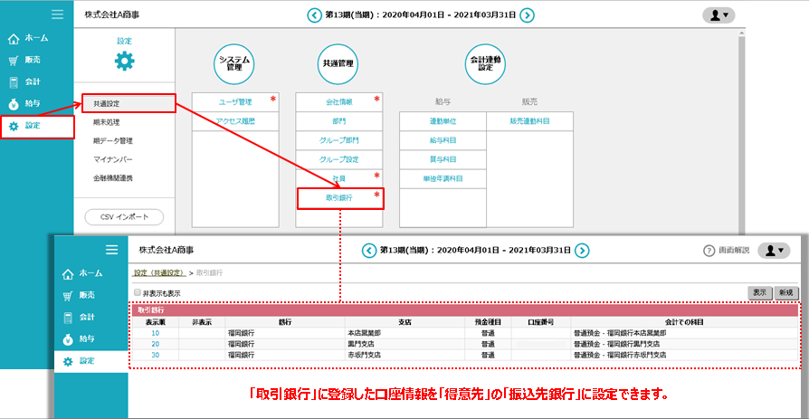Open bank row with display order 10
The height and width of the screenshot is (419, 809).
(x=155, y=333)
